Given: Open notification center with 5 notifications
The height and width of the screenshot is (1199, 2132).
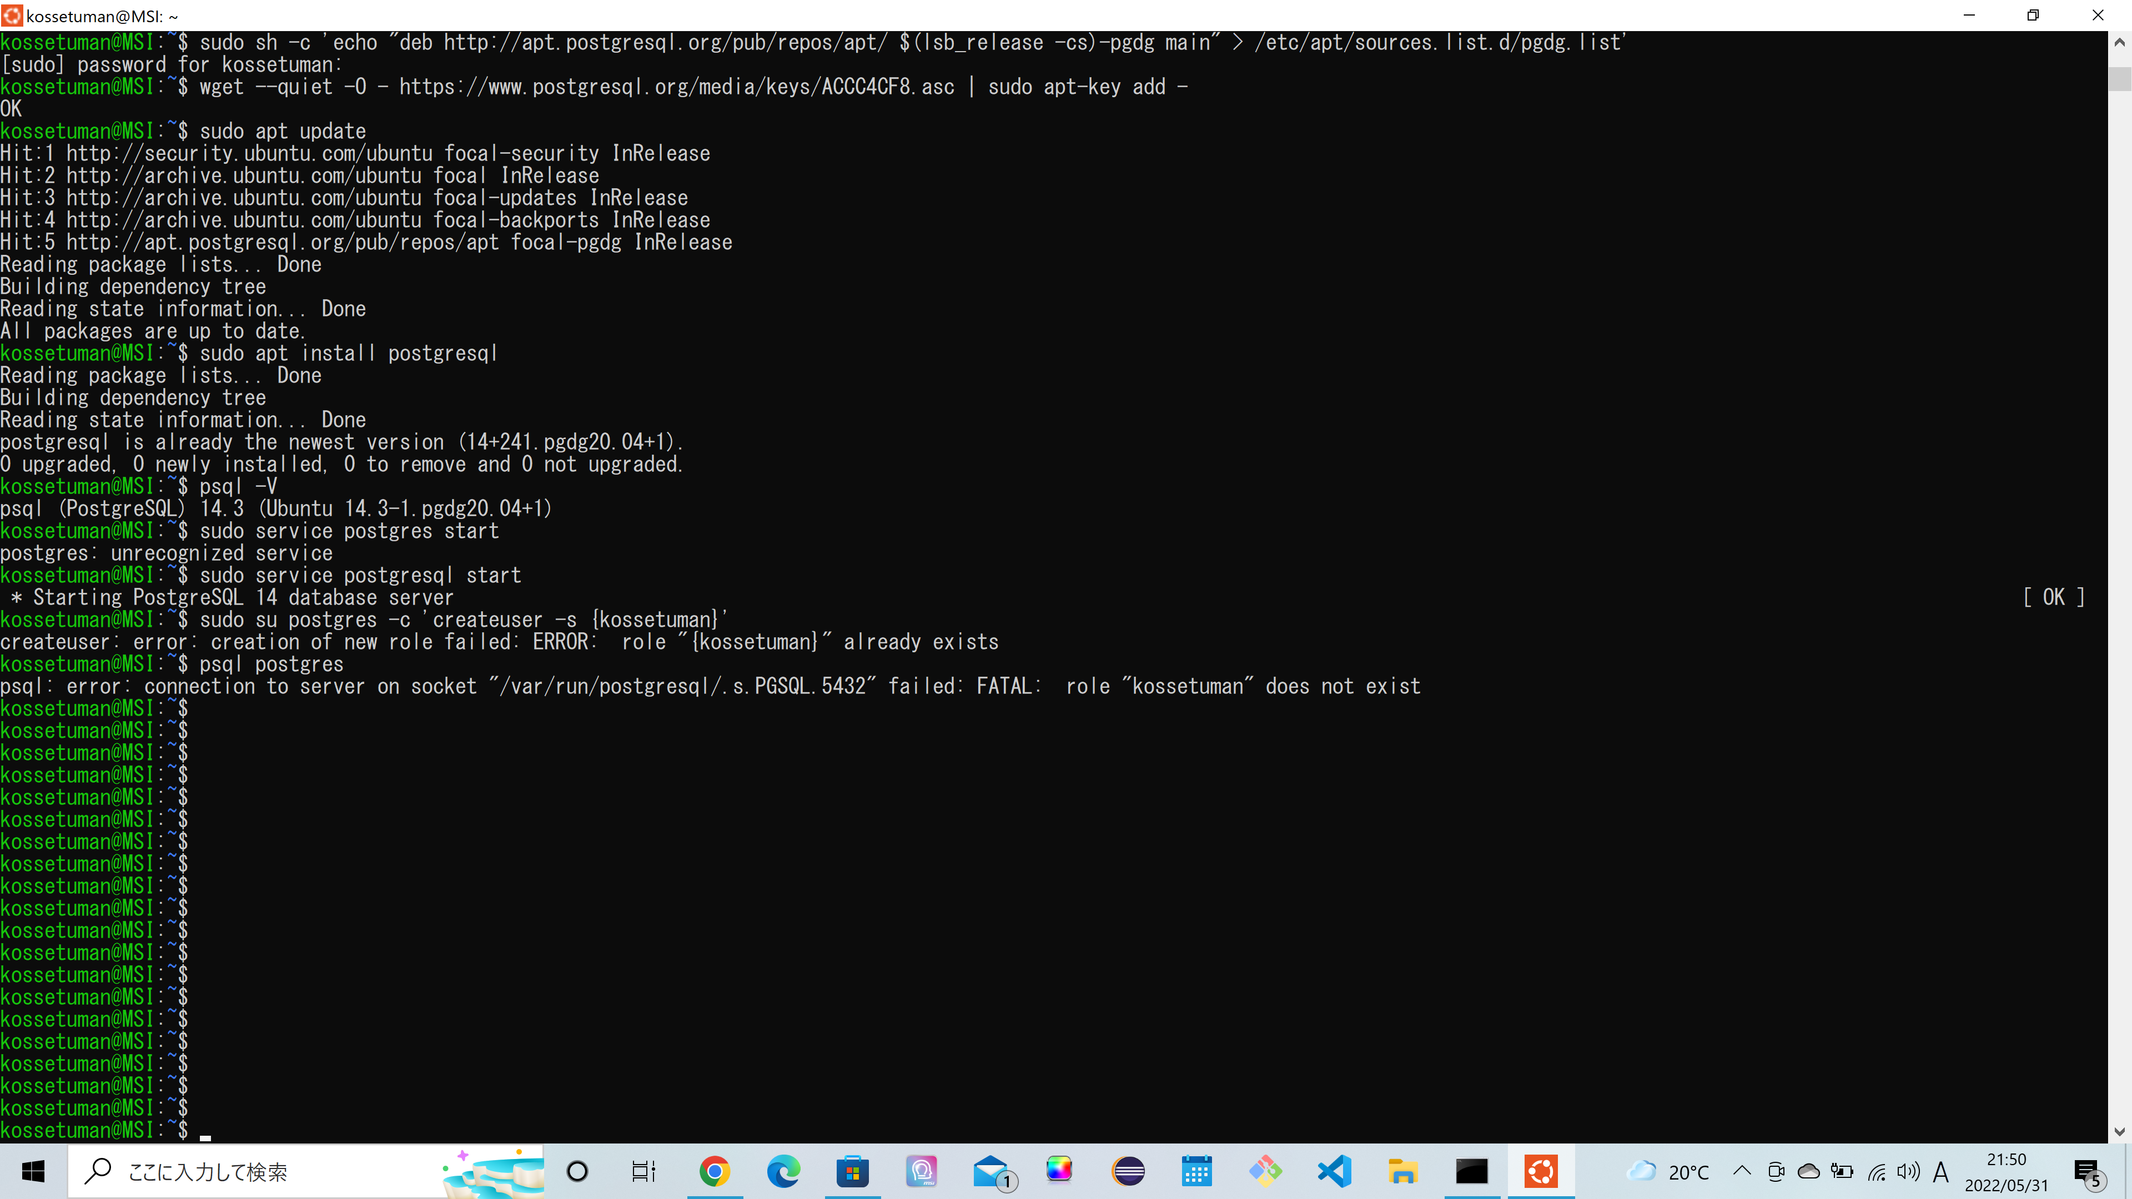Looking at the screenshot, I should [x=2088, y=1172].
